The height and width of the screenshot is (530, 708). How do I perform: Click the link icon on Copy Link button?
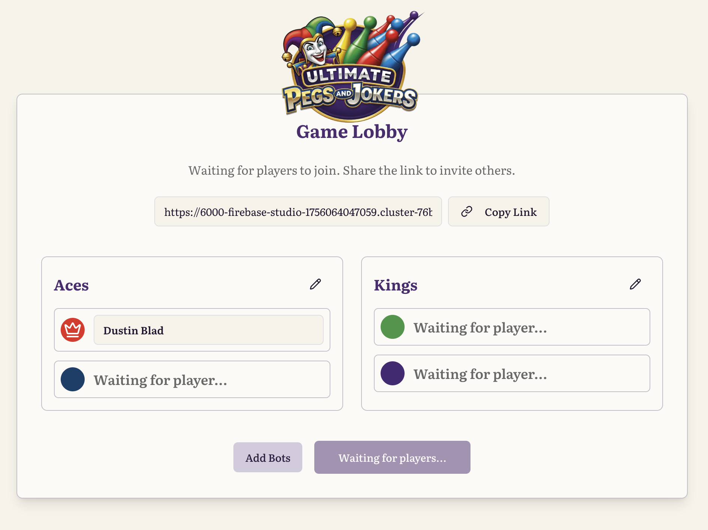466,212
